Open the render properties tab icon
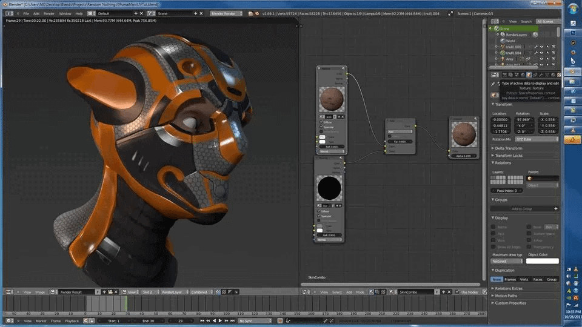582x327 pixels. pyautogui.click(x=505, y=75)
